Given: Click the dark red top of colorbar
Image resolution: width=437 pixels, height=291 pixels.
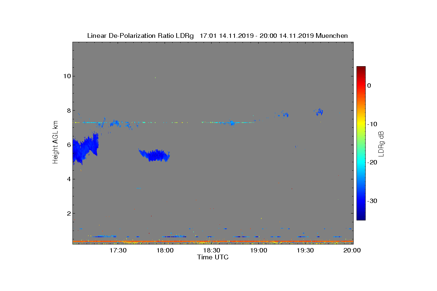Looking at the screenshot, I should pos(361,68).
